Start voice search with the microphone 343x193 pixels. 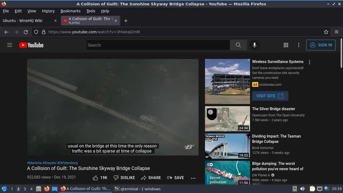pos(255,45)
